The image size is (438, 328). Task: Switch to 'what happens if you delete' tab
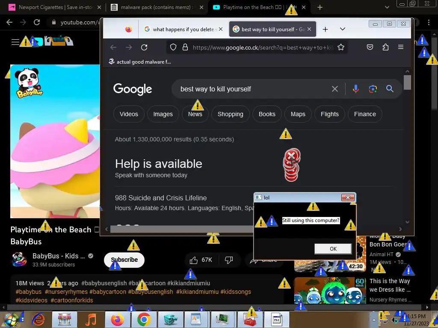click(x=183, y=29)
